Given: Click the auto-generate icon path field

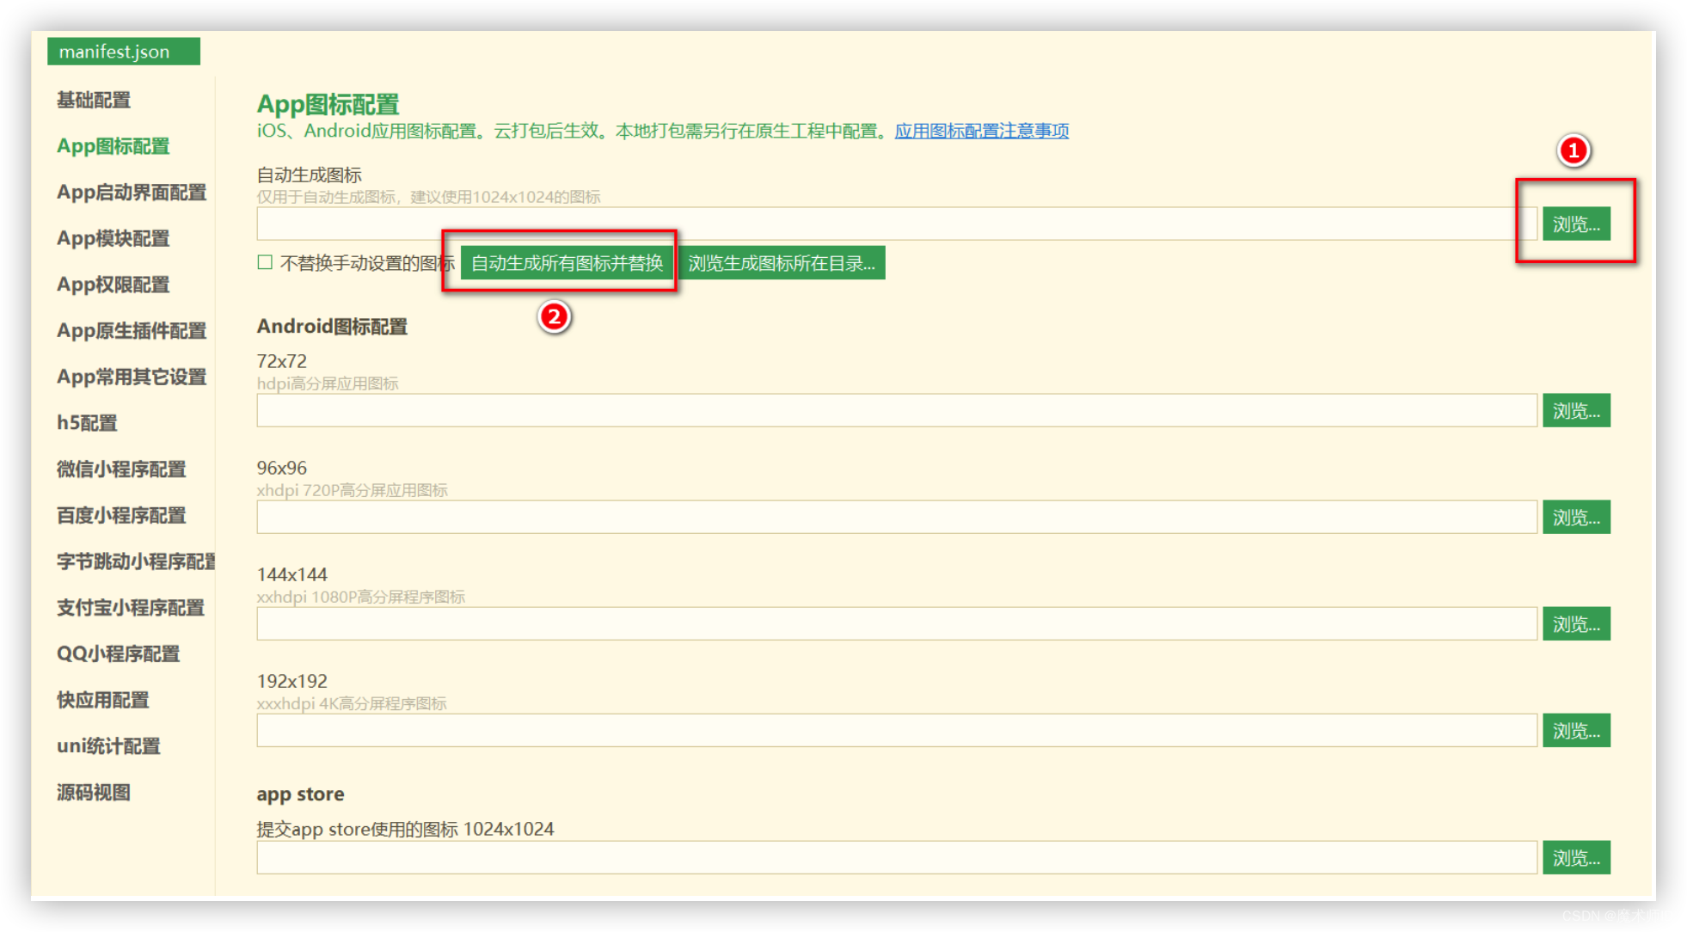Looking at the screenshot, I should pyautogui.click(x=894, y=224).
